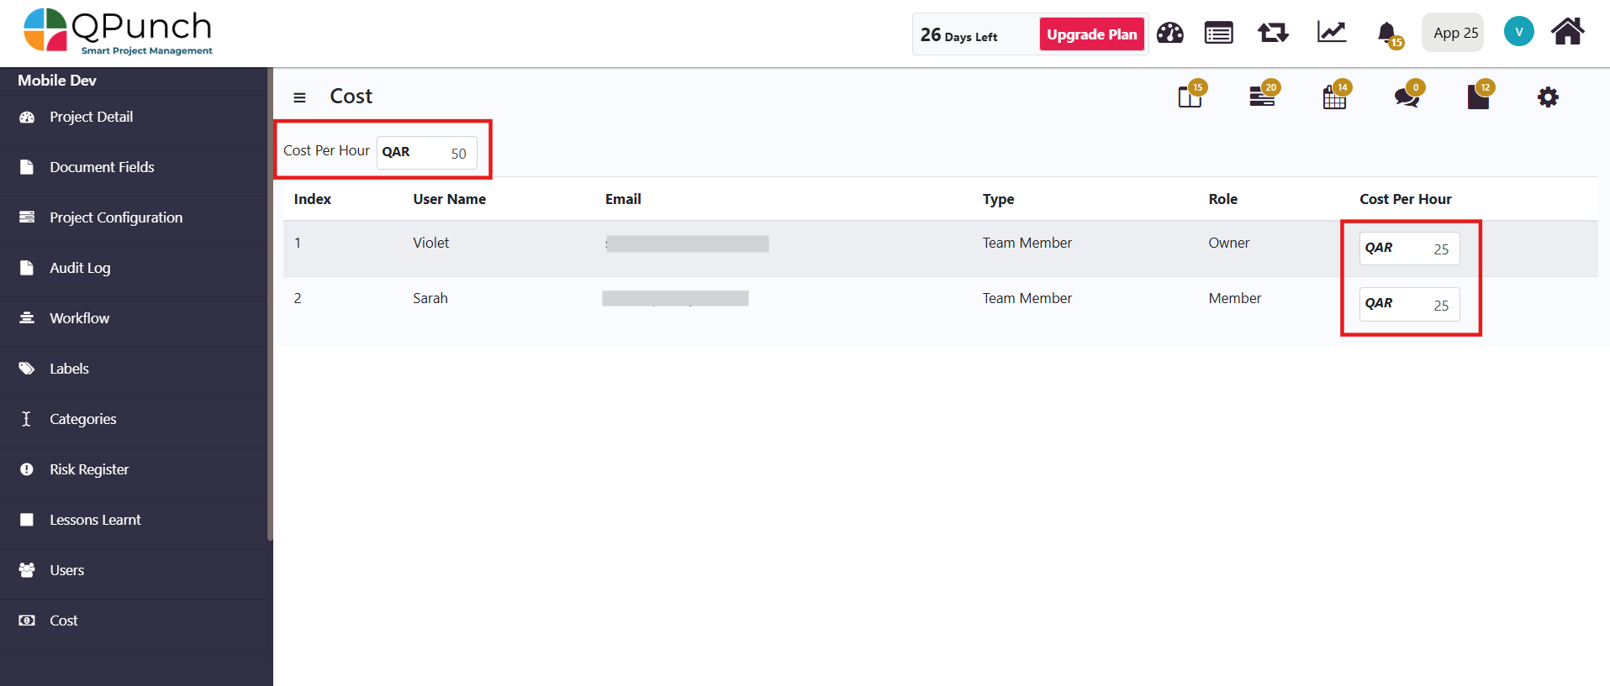
Task: Click the Upgrade Plan button
Action: click(1092, 34)
